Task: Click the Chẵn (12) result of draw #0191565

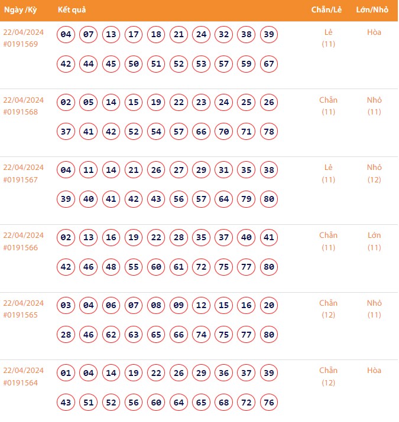Action: tap(328, 309)
